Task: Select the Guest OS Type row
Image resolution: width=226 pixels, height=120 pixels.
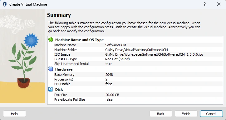Action: click(138, 59)
